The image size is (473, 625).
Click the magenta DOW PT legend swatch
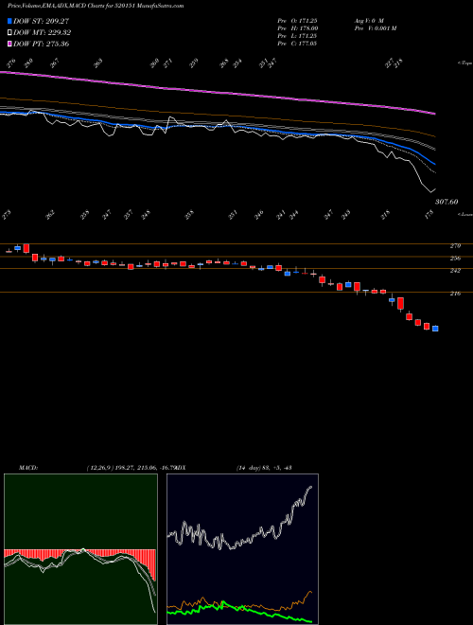point(9,44)
